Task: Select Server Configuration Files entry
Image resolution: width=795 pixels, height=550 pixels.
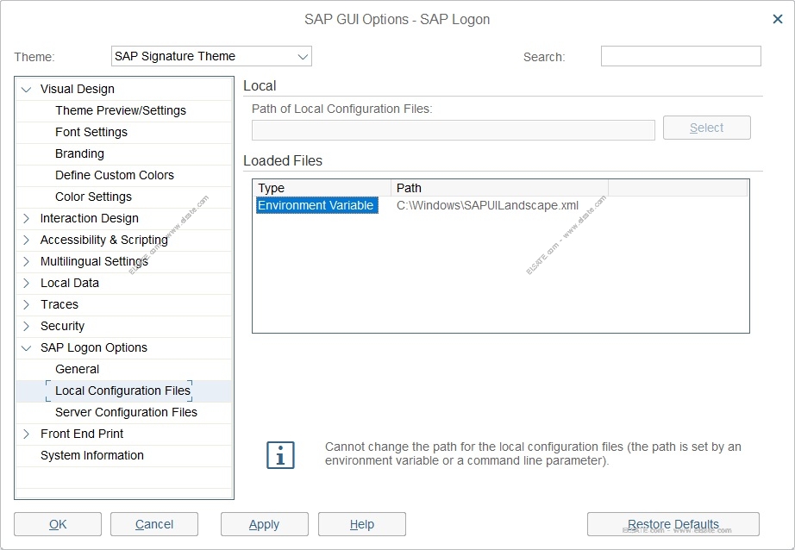Action: pyautogui.click(x=126, y=412)
